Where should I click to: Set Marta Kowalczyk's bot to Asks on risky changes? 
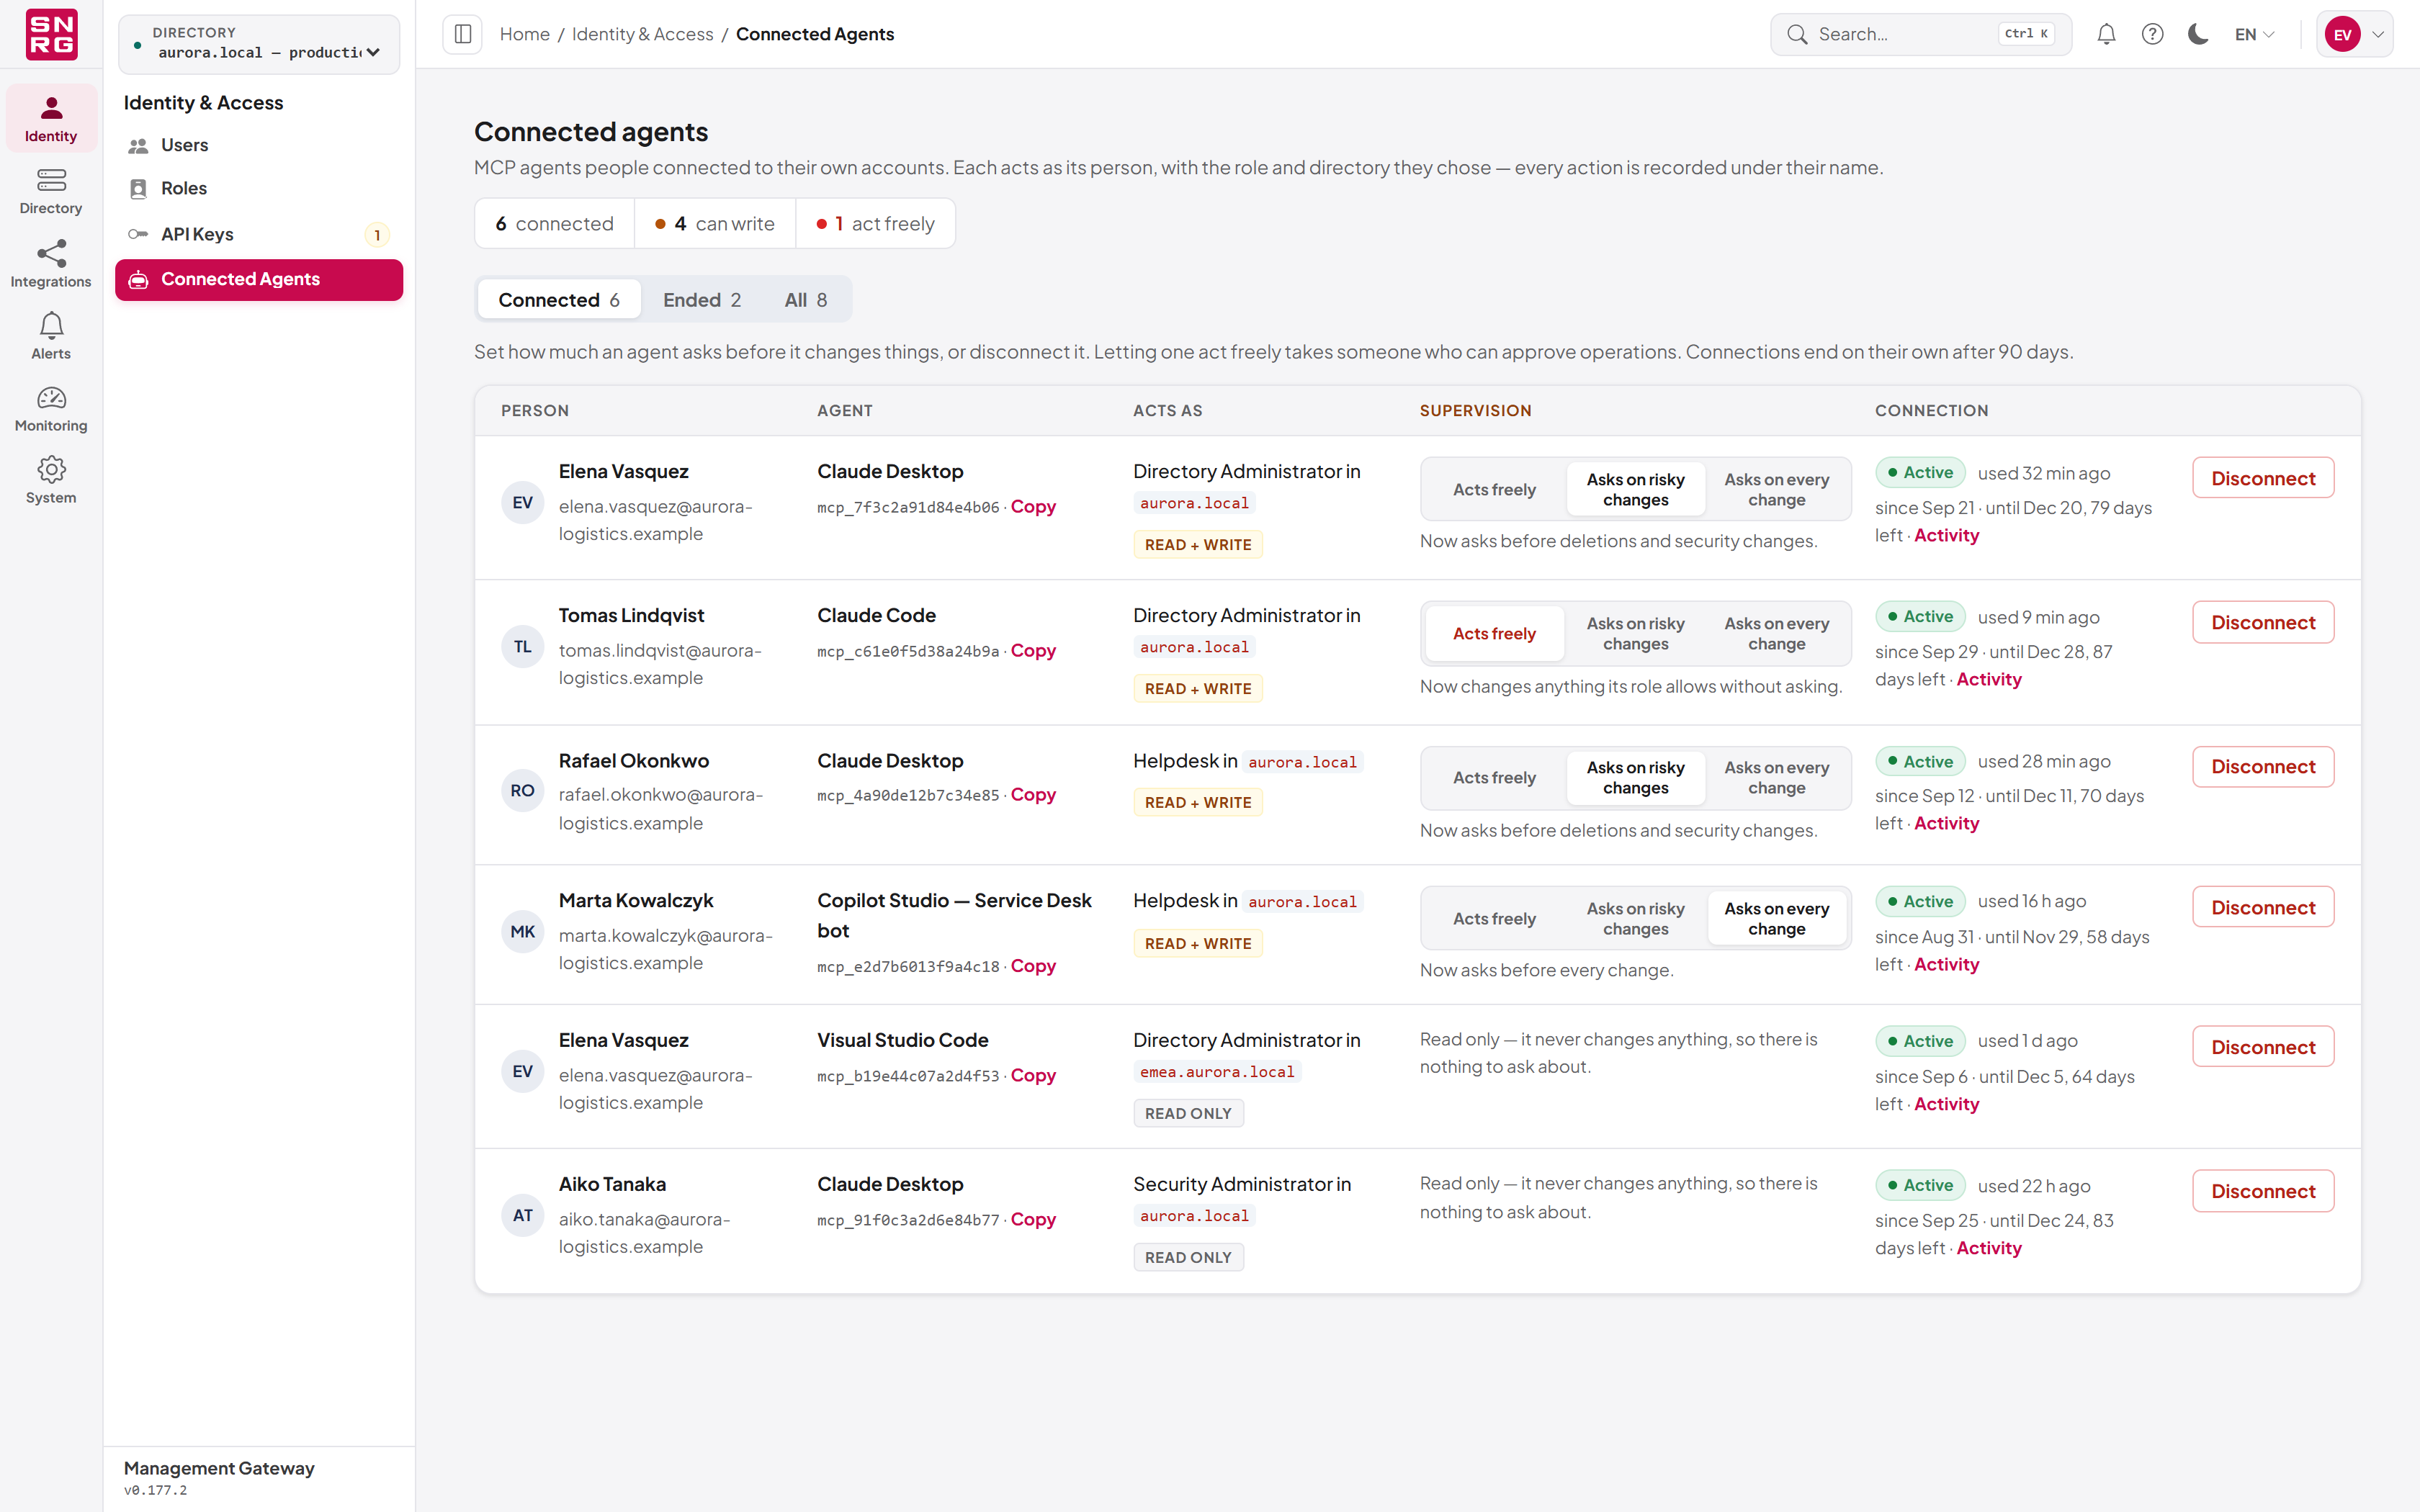pos(1635,919)
